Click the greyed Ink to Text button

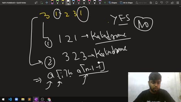pos(141,3)
